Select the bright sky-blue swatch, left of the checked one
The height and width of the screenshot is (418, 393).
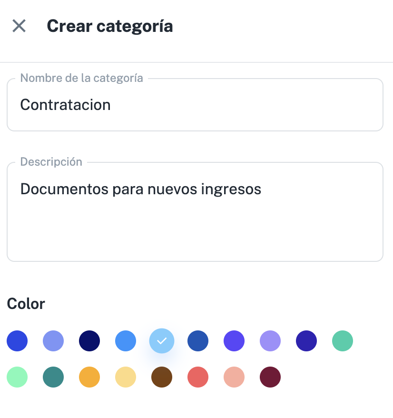[x=126, y=341]
